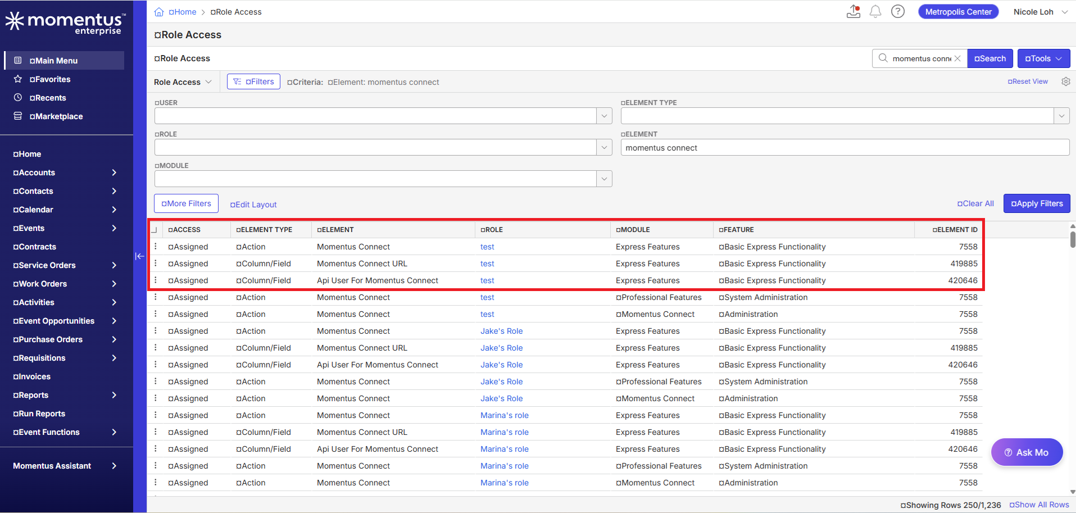Click Clear All link
The image size is (1076, 513).
click(x=975, y=203)
